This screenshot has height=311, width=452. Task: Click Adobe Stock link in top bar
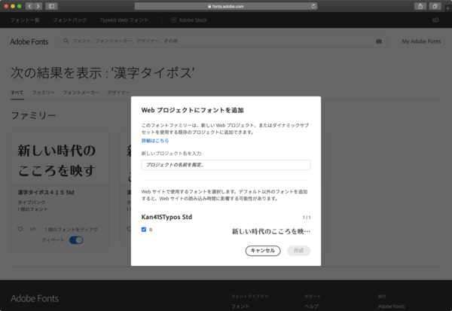(x=193, y=20)
